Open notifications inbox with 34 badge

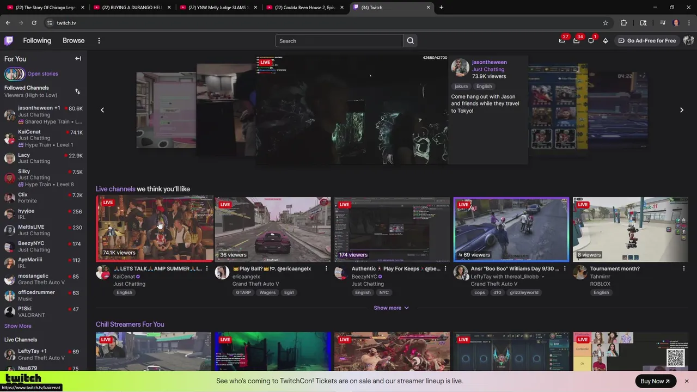coord(576,41)
